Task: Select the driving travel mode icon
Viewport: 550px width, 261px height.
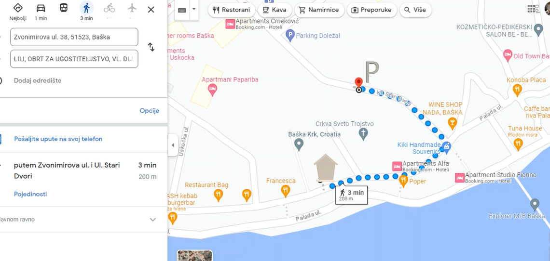Action: tap(41, 8)
